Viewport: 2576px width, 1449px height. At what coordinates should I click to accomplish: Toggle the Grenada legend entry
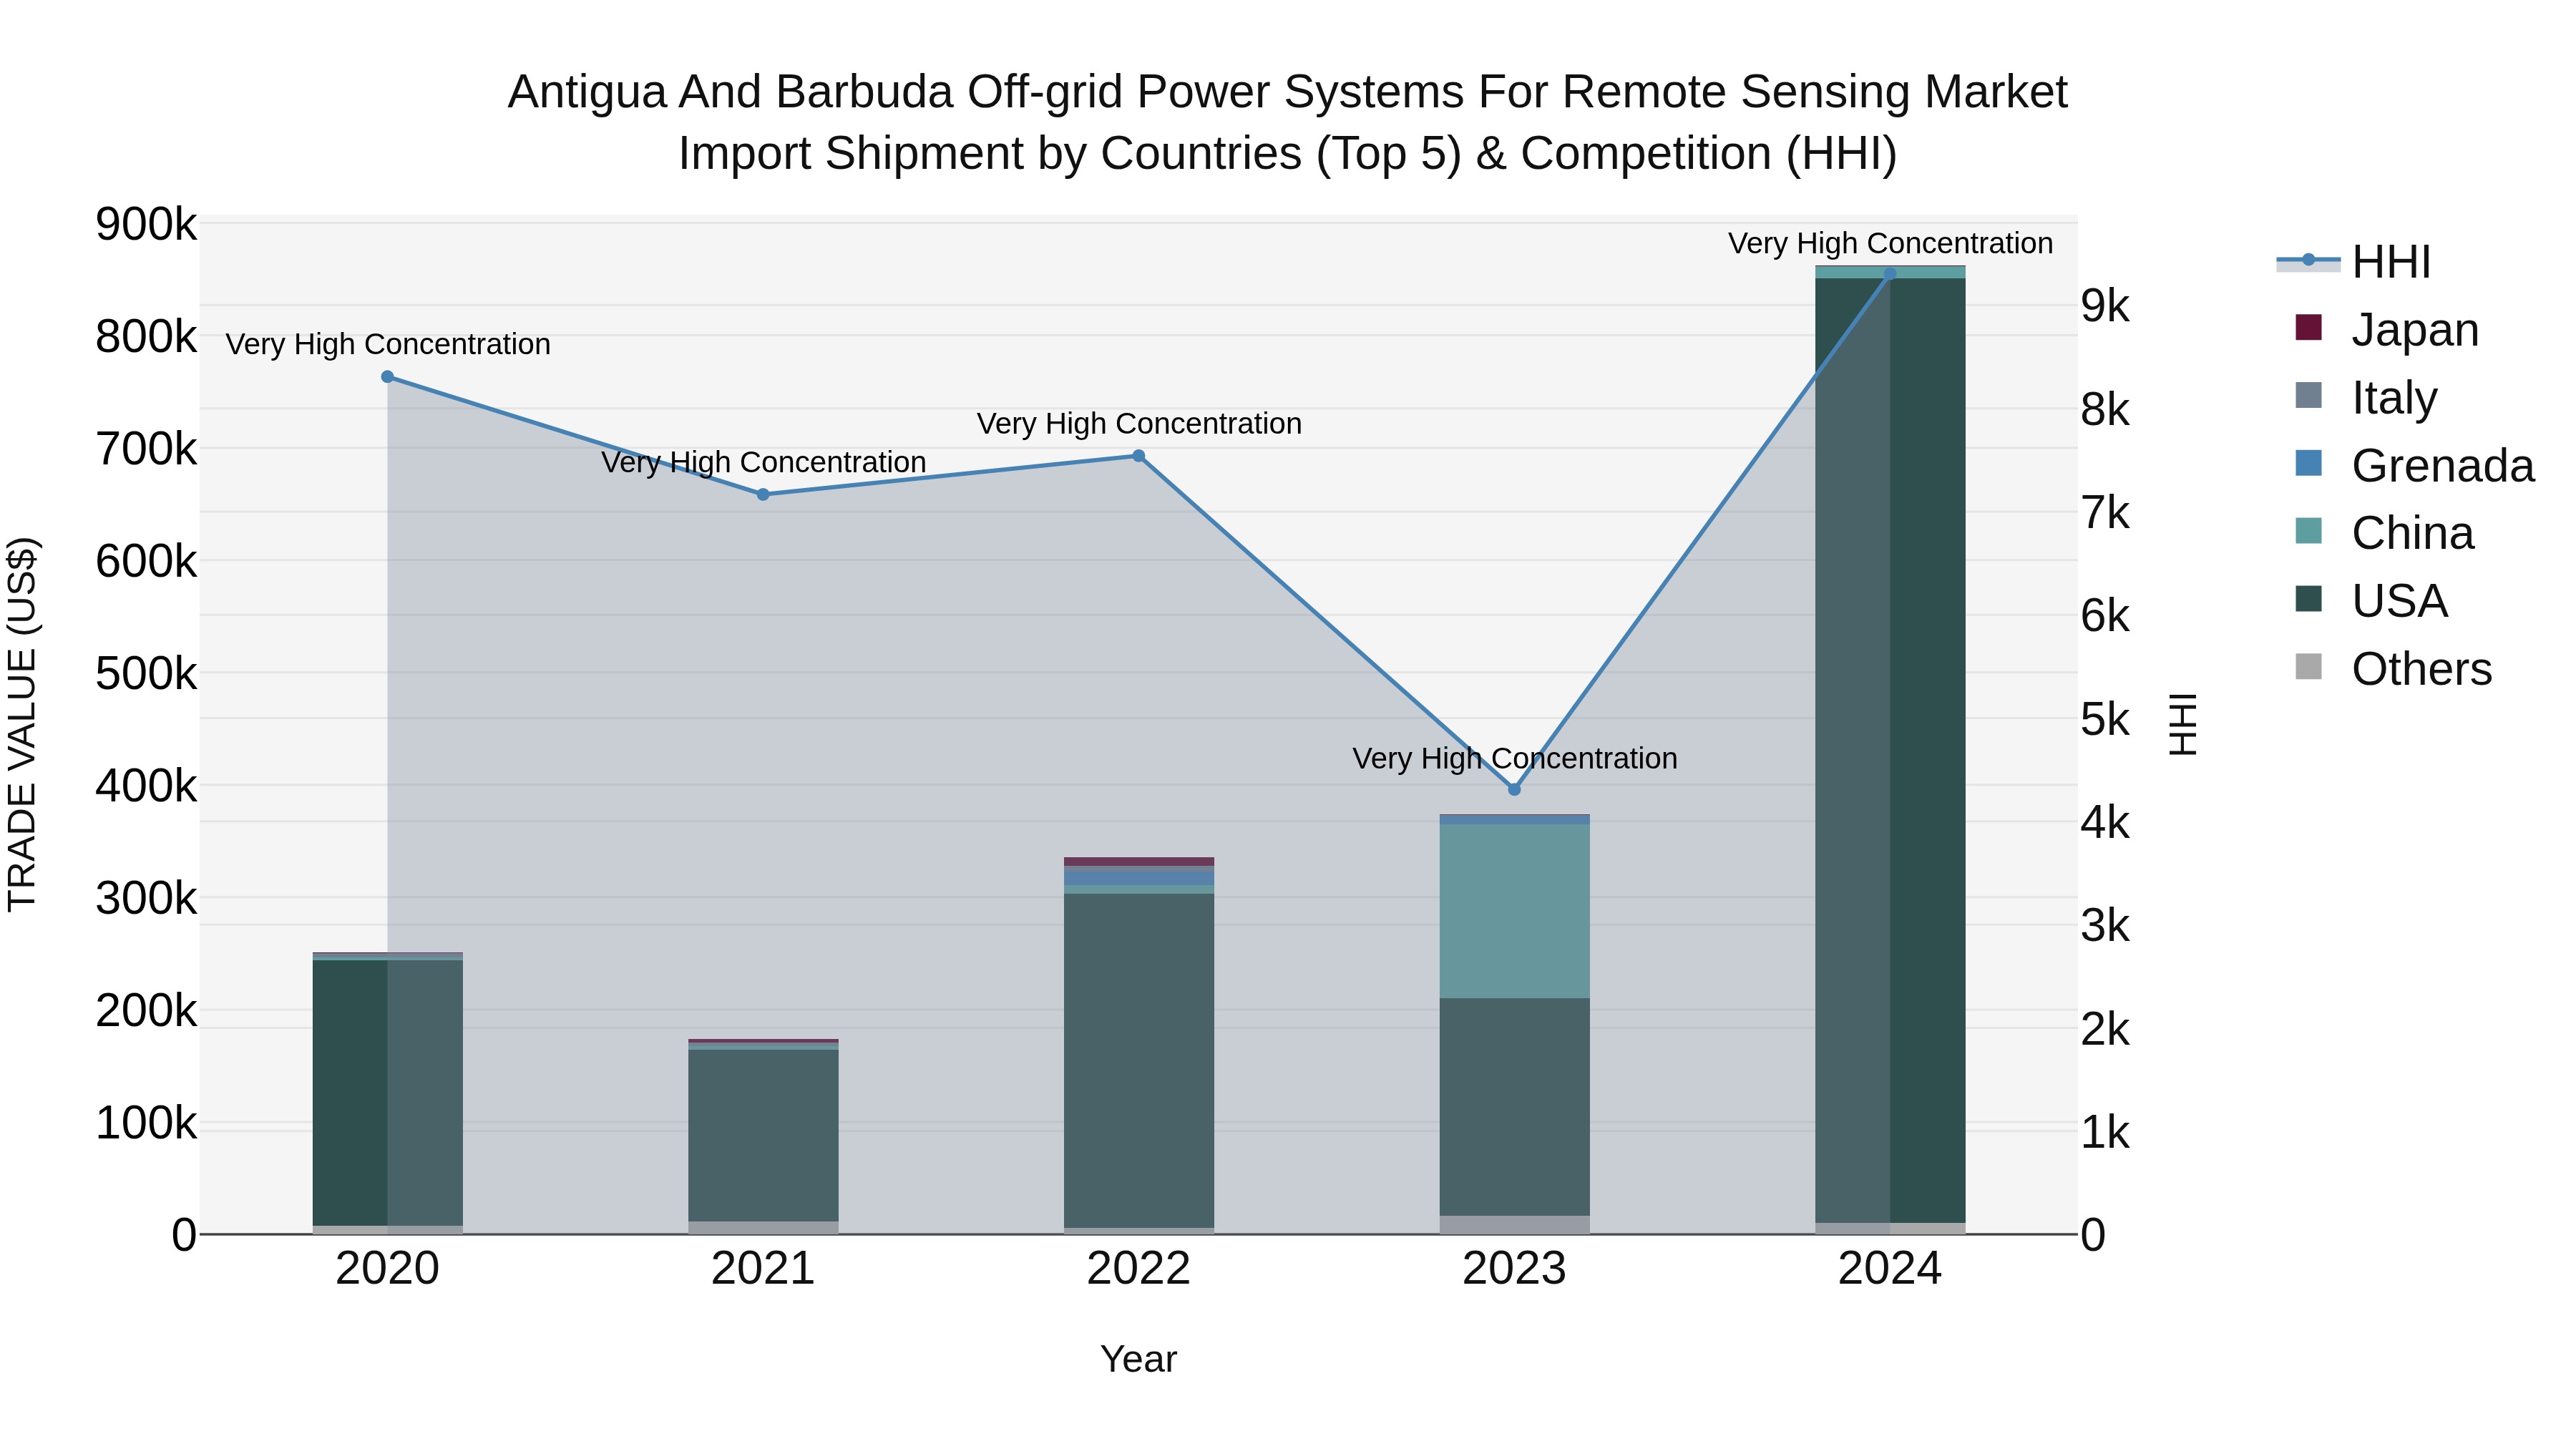pyautogui.click(x=2415, y=465)
